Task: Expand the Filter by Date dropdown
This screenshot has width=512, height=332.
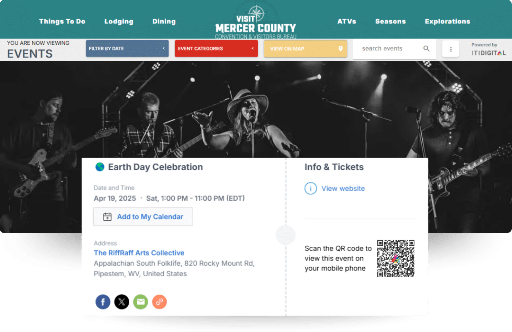Action: [127, 49]
